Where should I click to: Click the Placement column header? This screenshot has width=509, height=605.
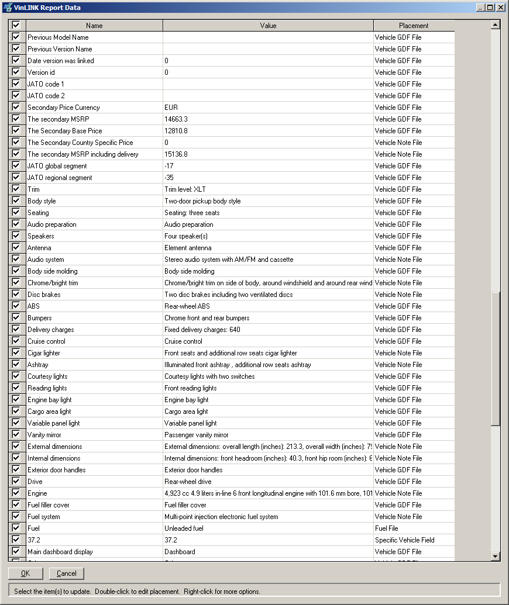(414, 26)
